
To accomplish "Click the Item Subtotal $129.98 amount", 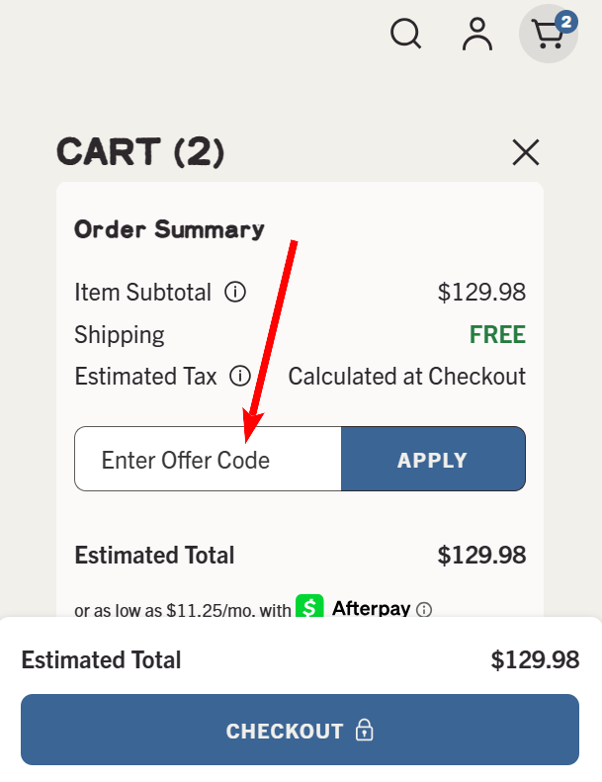I will 481,293.
